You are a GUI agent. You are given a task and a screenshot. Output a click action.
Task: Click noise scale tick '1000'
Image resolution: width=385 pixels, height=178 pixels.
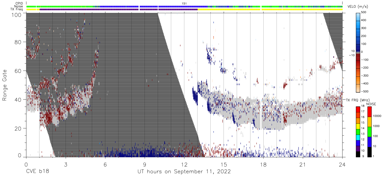(x=377, y=126)
